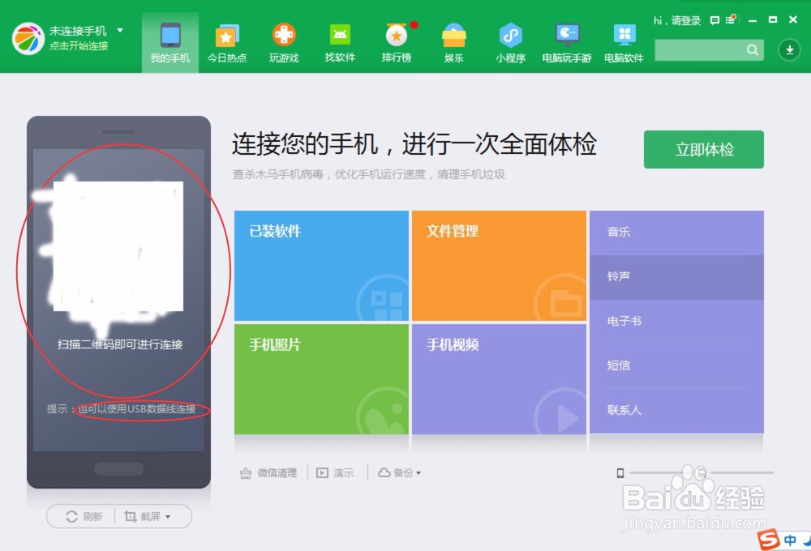
Task: Click the subtitle 查杀木马手机病毒
Action: (x=278, y=174)
